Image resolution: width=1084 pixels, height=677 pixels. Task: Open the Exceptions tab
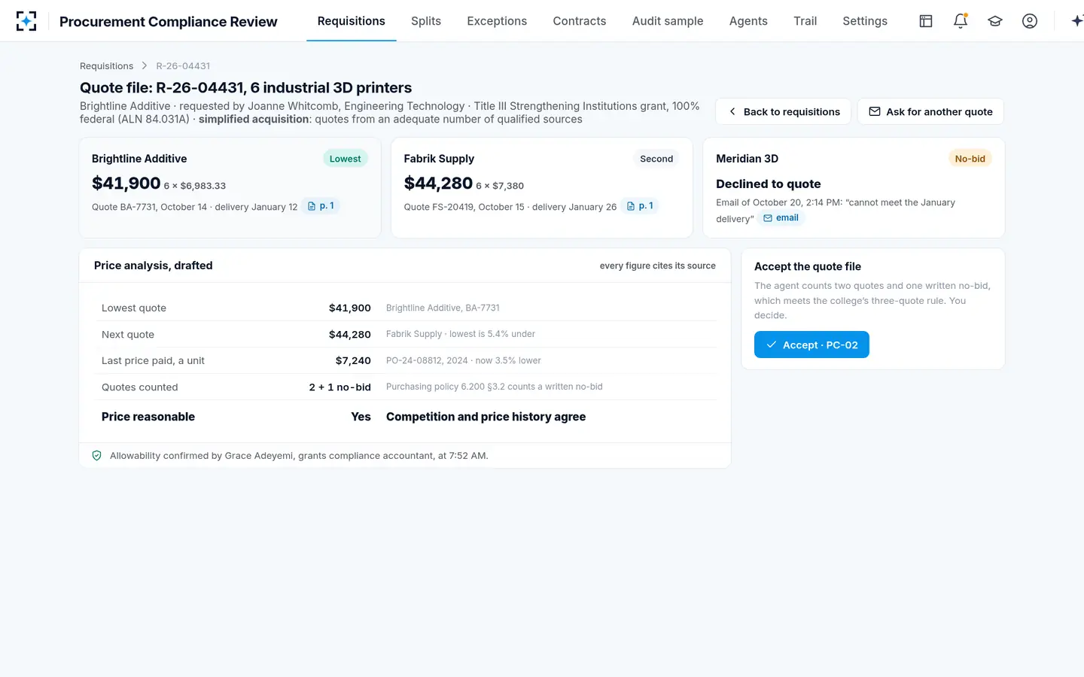point(497,21)
